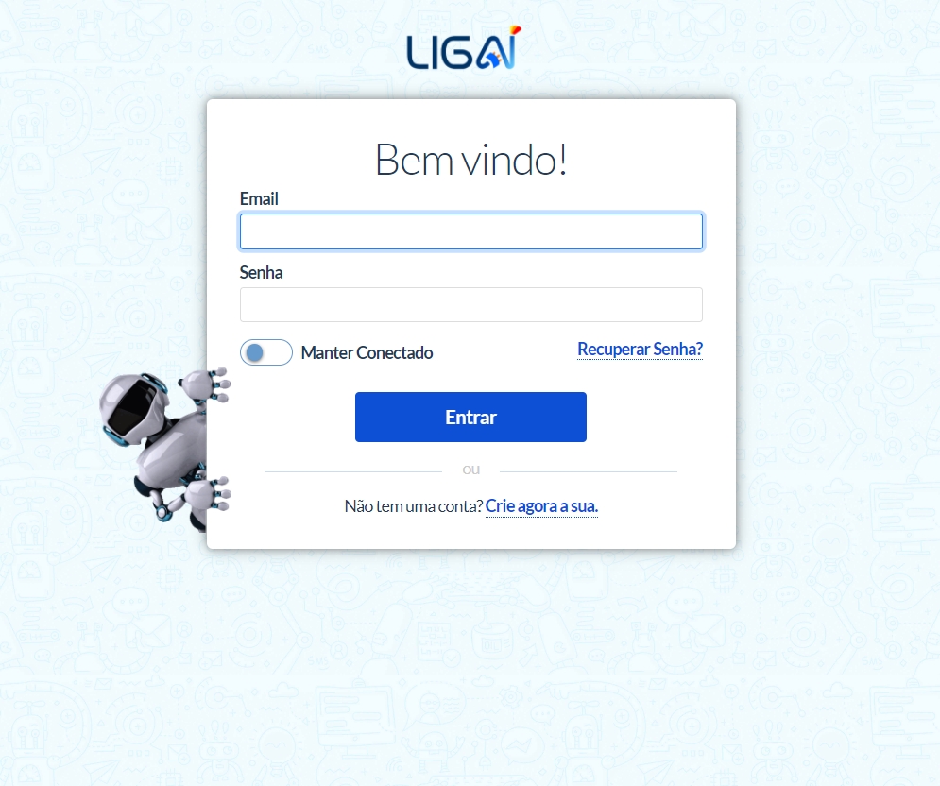940x786 pixels.
Task: Submit login with the Entrar button
Action: pyautogui.click(x=470, y=418)
